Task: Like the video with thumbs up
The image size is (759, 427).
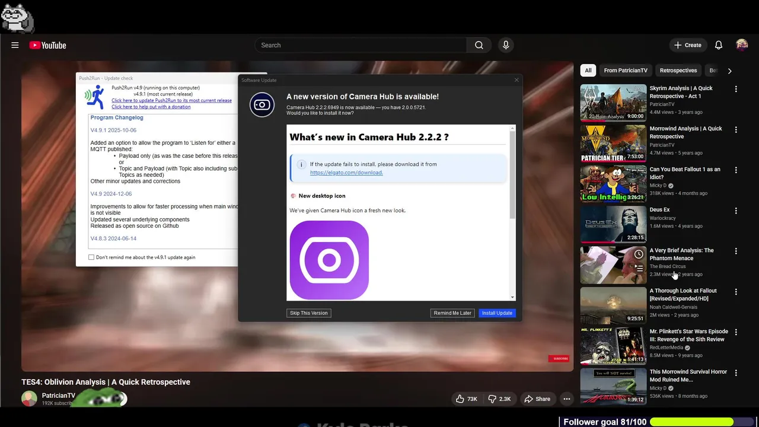Action: tap(466, 399)
